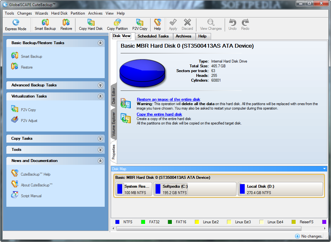Open the Disk Map dropdown arrow

coord(324,169)
